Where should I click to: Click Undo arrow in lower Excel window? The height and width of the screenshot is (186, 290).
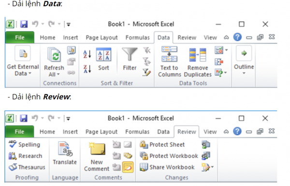(x=35, y=118)
